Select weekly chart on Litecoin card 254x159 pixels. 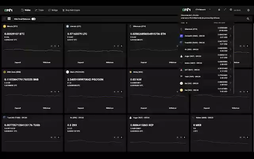(x=118, y=46)
